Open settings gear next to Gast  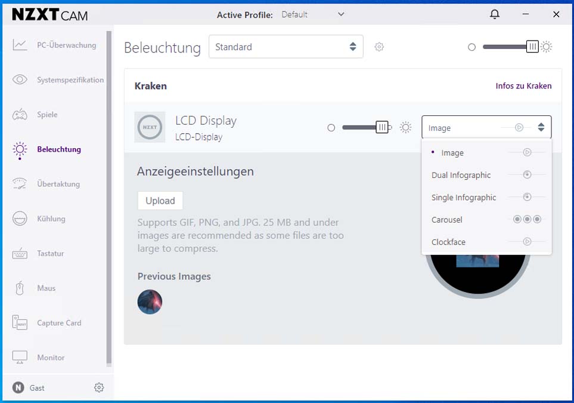tap(99, 387)
